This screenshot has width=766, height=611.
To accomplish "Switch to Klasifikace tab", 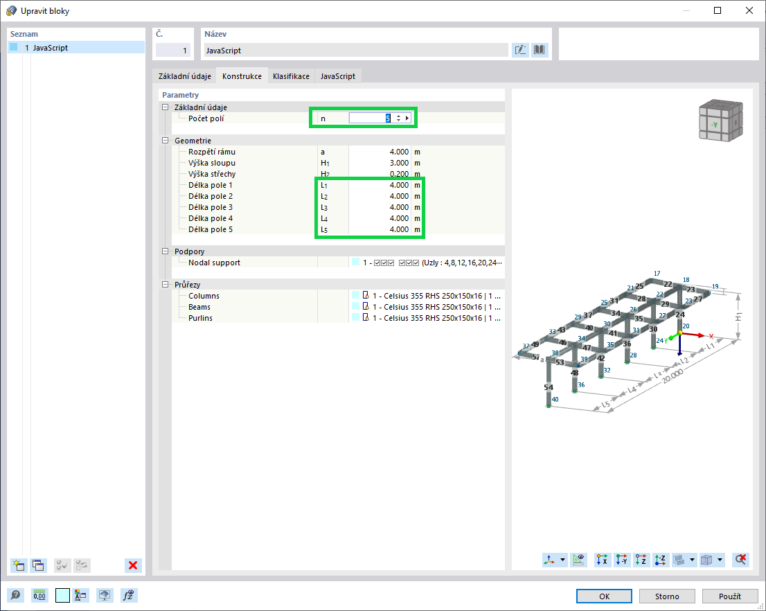I will click(291, 76).
